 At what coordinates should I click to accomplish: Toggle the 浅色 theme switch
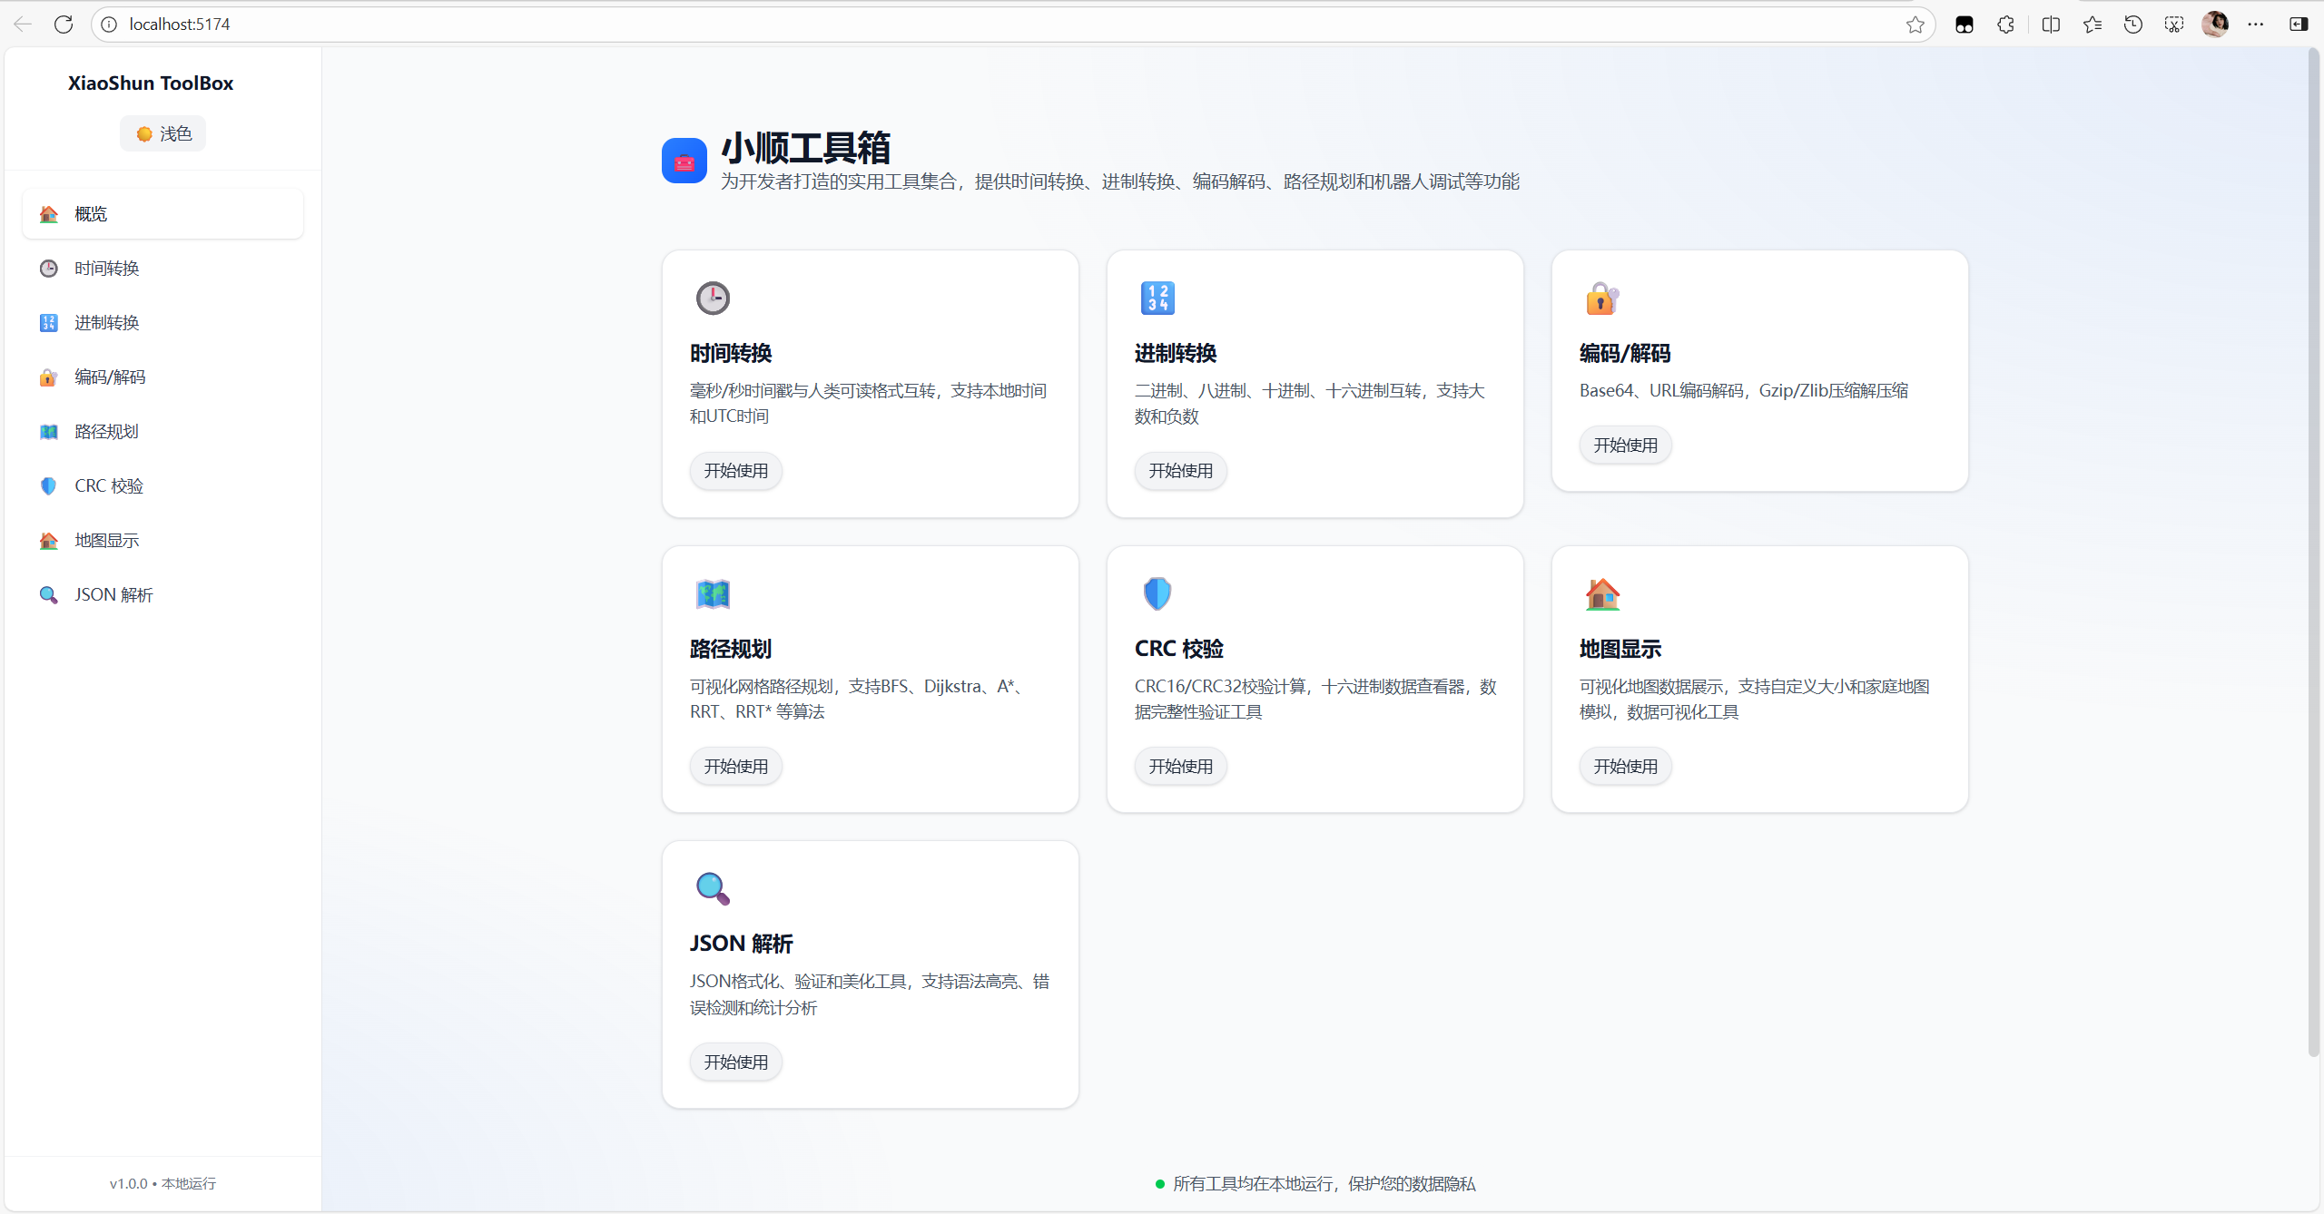163,134
